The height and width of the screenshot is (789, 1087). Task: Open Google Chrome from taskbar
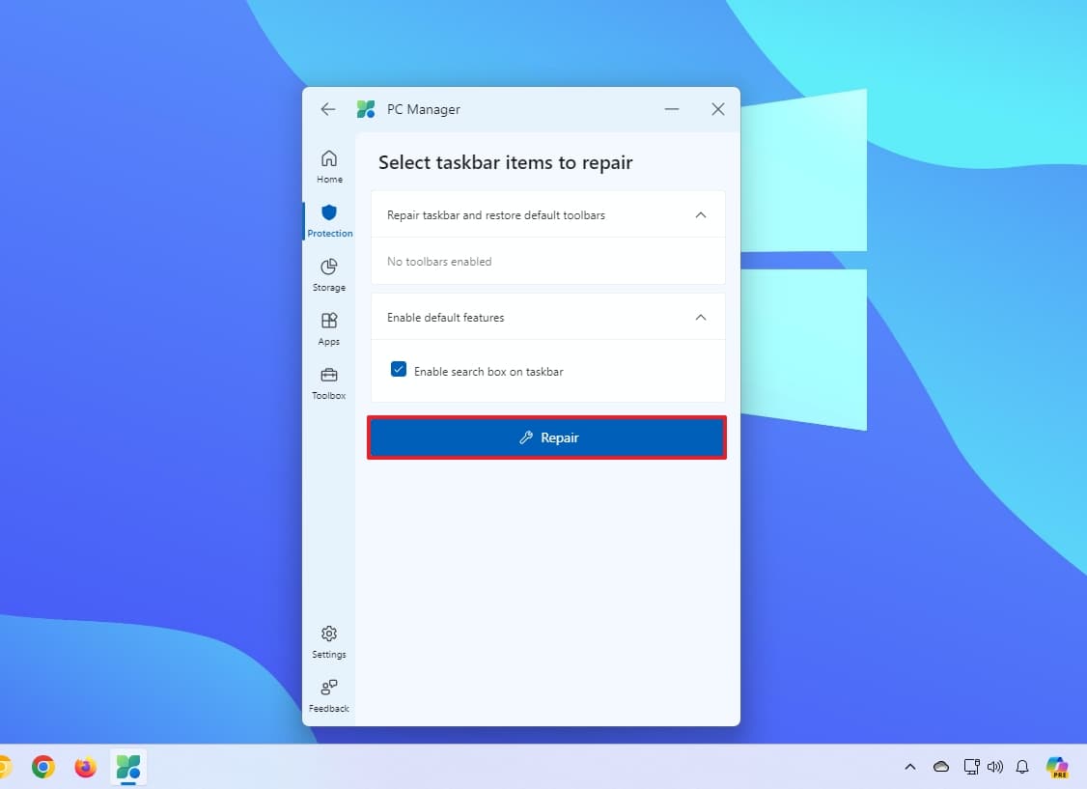point(42,767)
